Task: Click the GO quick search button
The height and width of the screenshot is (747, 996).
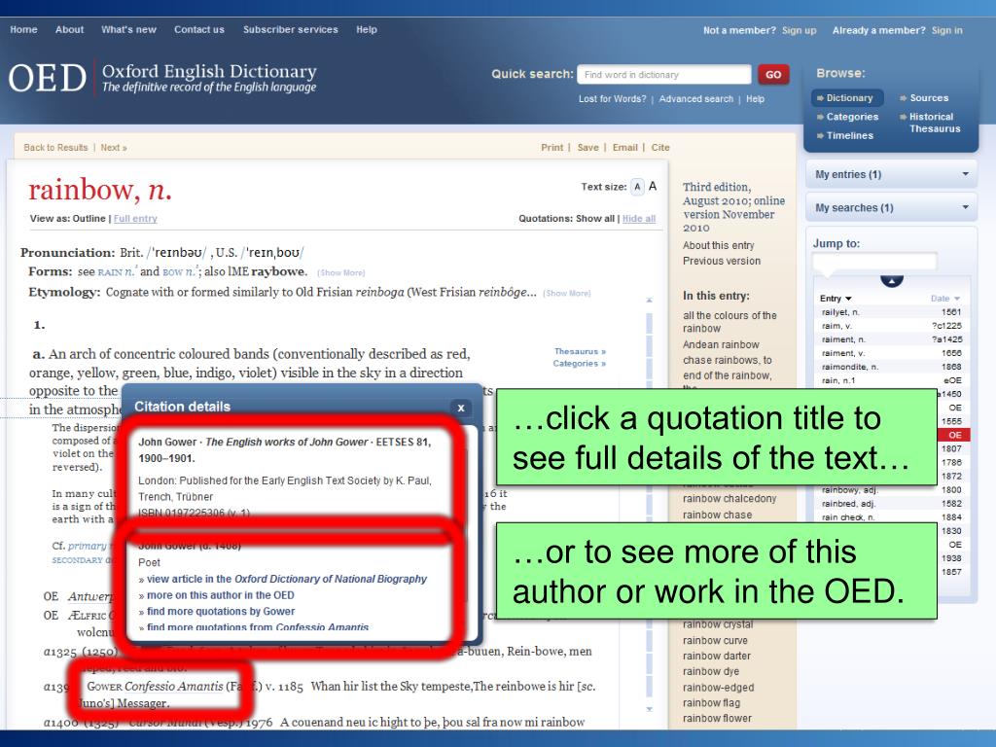Action: tap(773, 74)
